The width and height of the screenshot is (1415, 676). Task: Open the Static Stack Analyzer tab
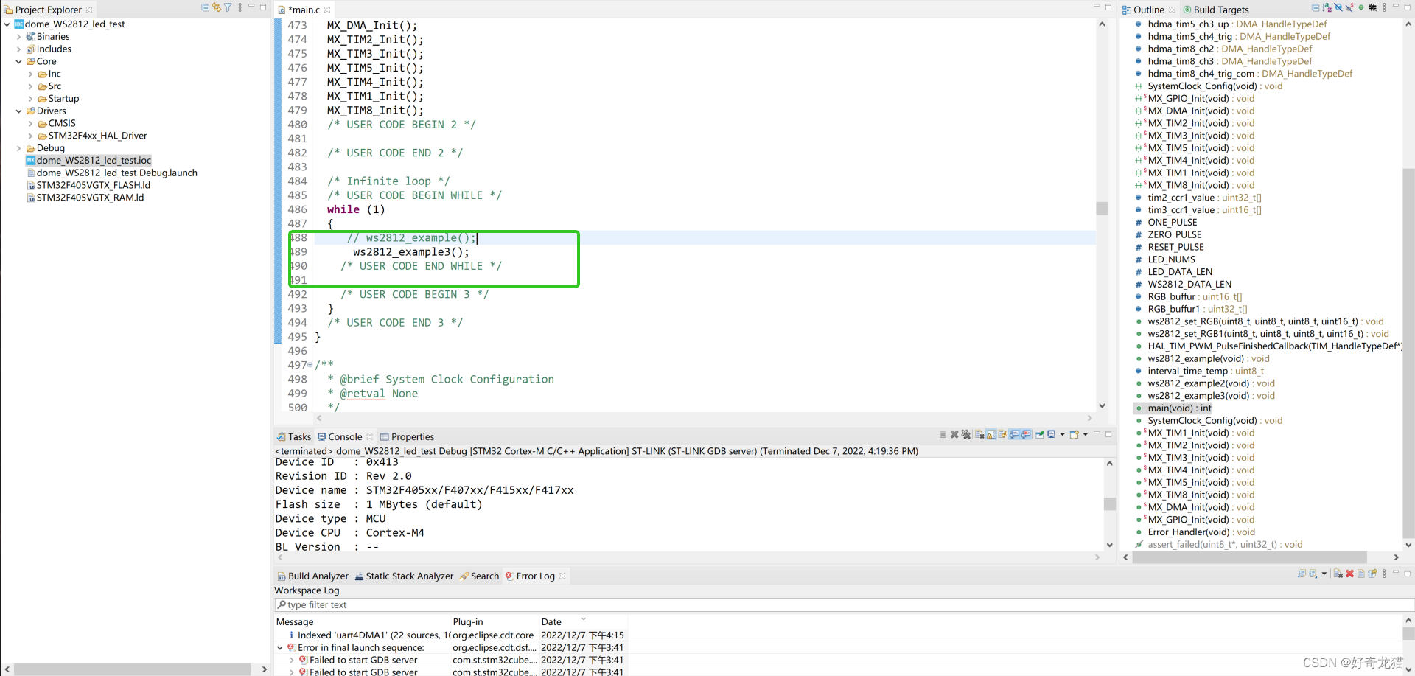(409, 576)
